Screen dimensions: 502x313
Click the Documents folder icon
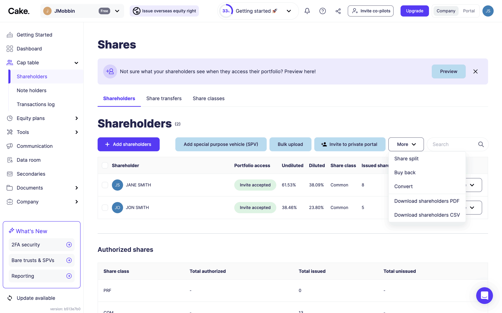click(x=10, y=188)
